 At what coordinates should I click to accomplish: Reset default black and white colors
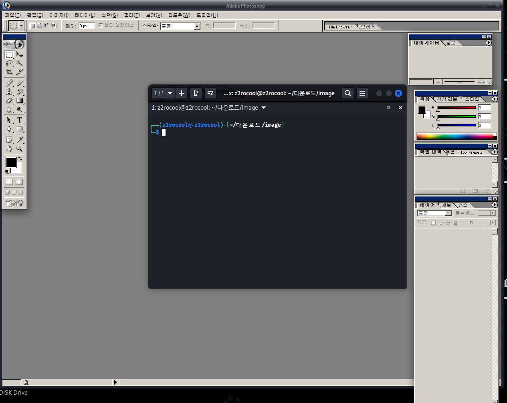click(x=7, y=171)
